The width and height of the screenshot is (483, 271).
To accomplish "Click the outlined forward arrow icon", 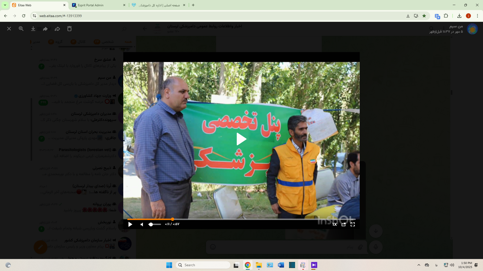I will click(x=57, y=29).
